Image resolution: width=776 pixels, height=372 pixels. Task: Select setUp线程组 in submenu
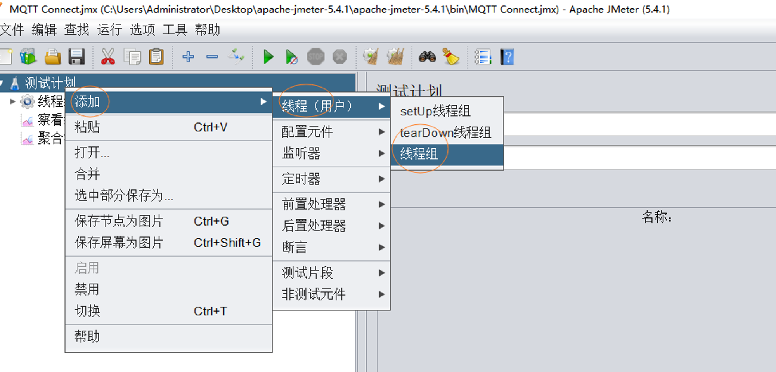coord(447,111)
